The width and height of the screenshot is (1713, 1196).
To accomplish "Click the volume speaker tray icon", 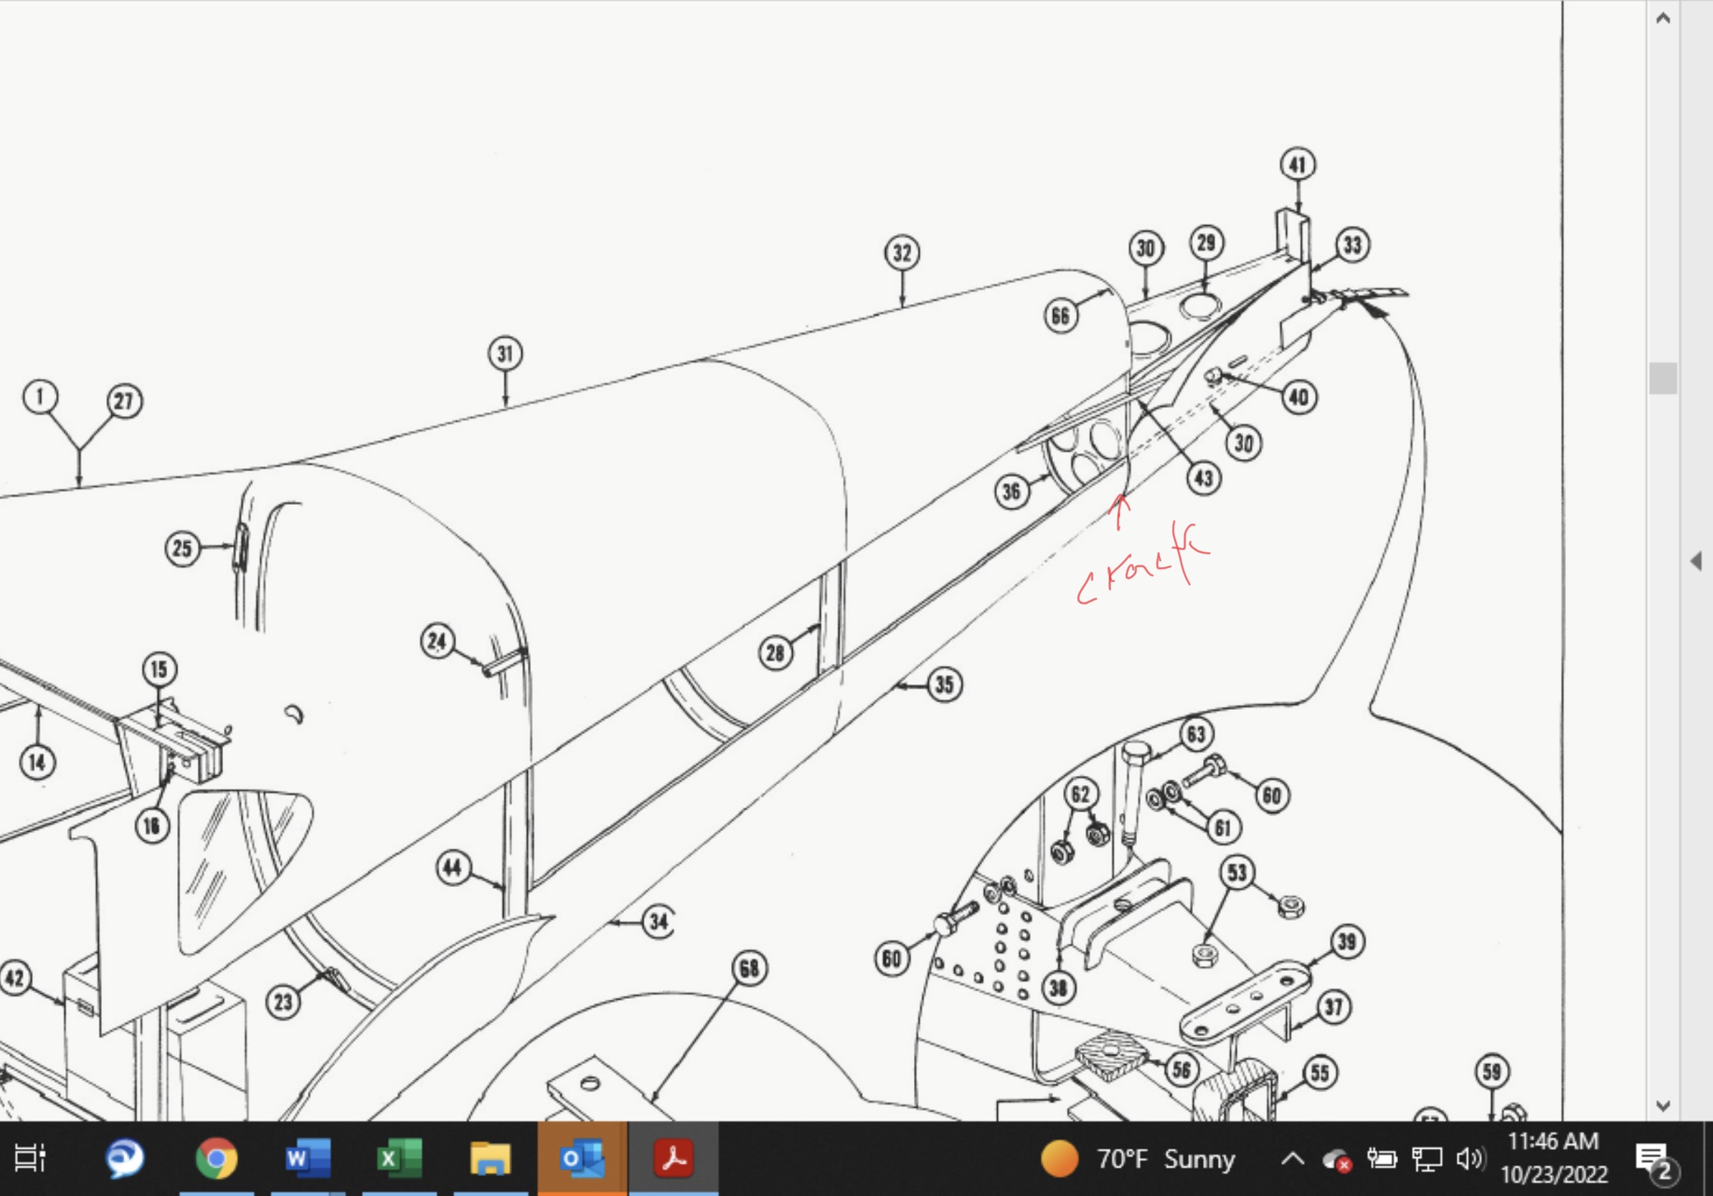I will pos(1470,1159).
